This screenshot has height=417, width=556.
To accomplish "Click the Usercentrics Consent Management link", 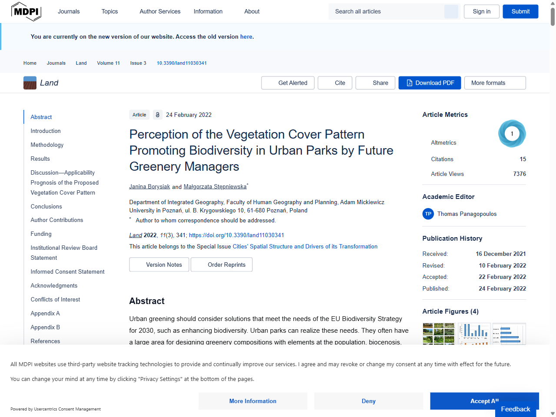I will point(67,409).
